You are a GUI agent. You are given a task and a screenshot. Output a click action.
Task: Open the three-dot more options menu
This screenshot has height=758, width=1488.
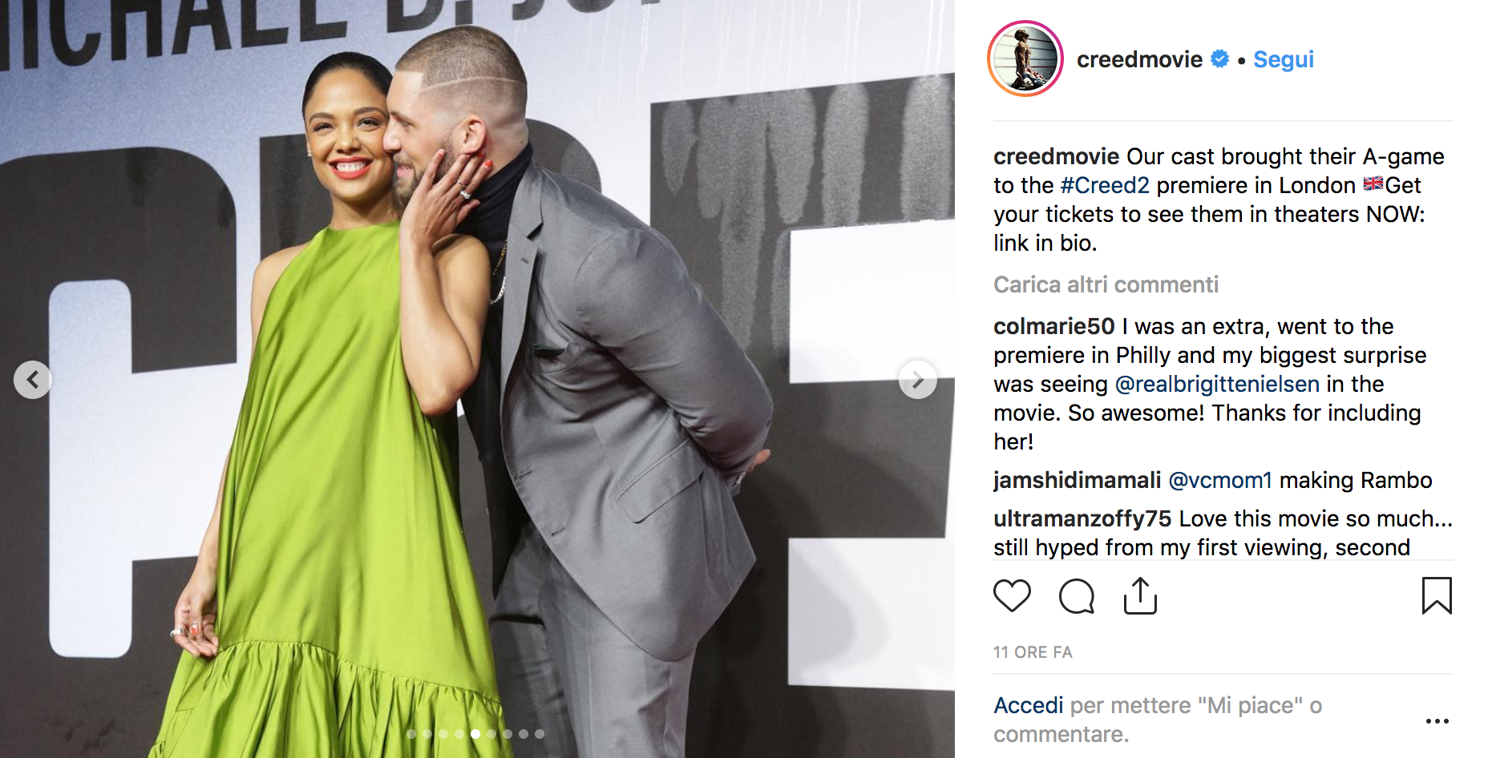point(1437,721)
